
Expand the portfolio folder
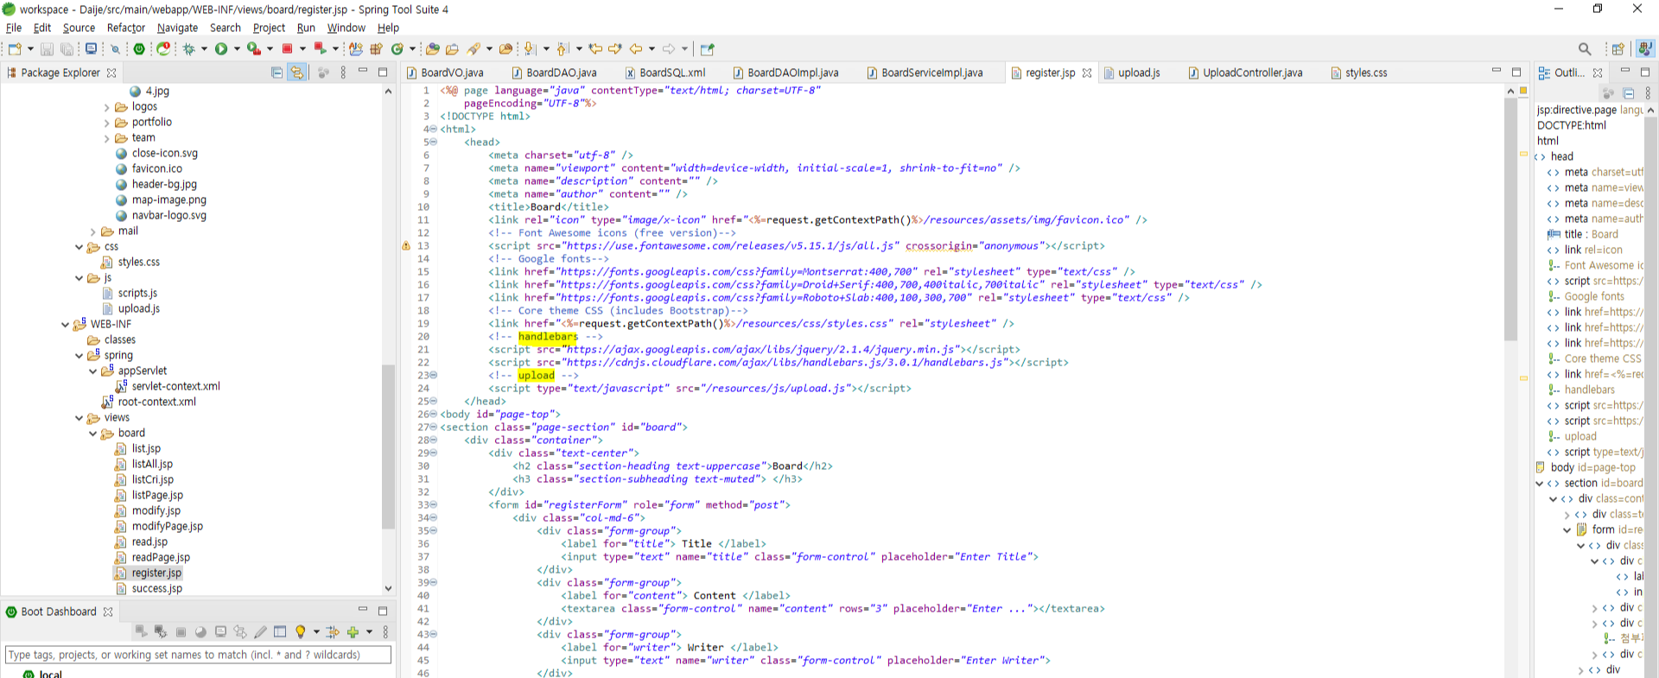tap(107, 123)
